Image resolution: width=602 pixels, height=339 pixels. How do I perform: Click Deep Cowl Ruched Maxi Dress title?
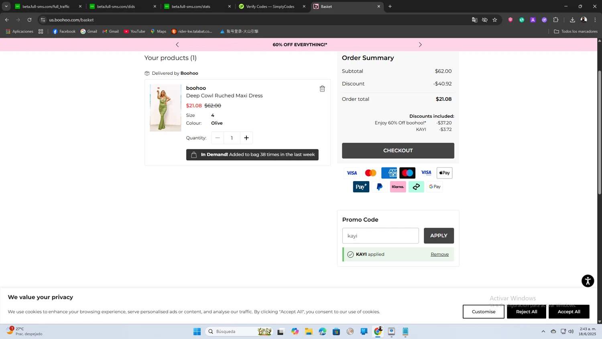(x=224, y=96)
